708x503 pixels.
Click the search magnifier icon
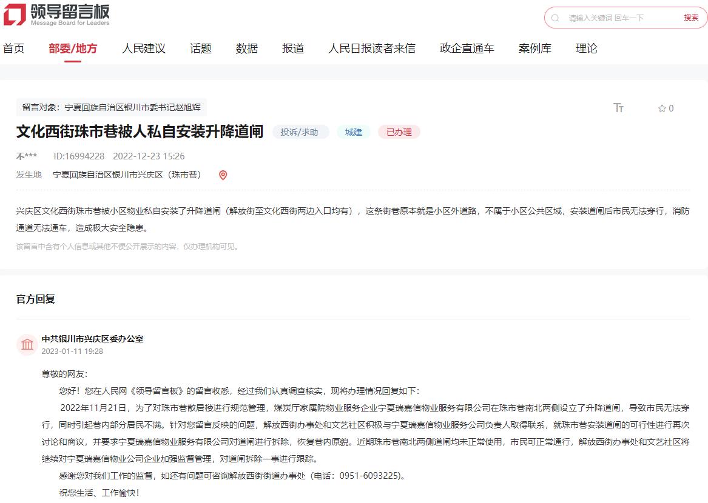click(555, 18)
